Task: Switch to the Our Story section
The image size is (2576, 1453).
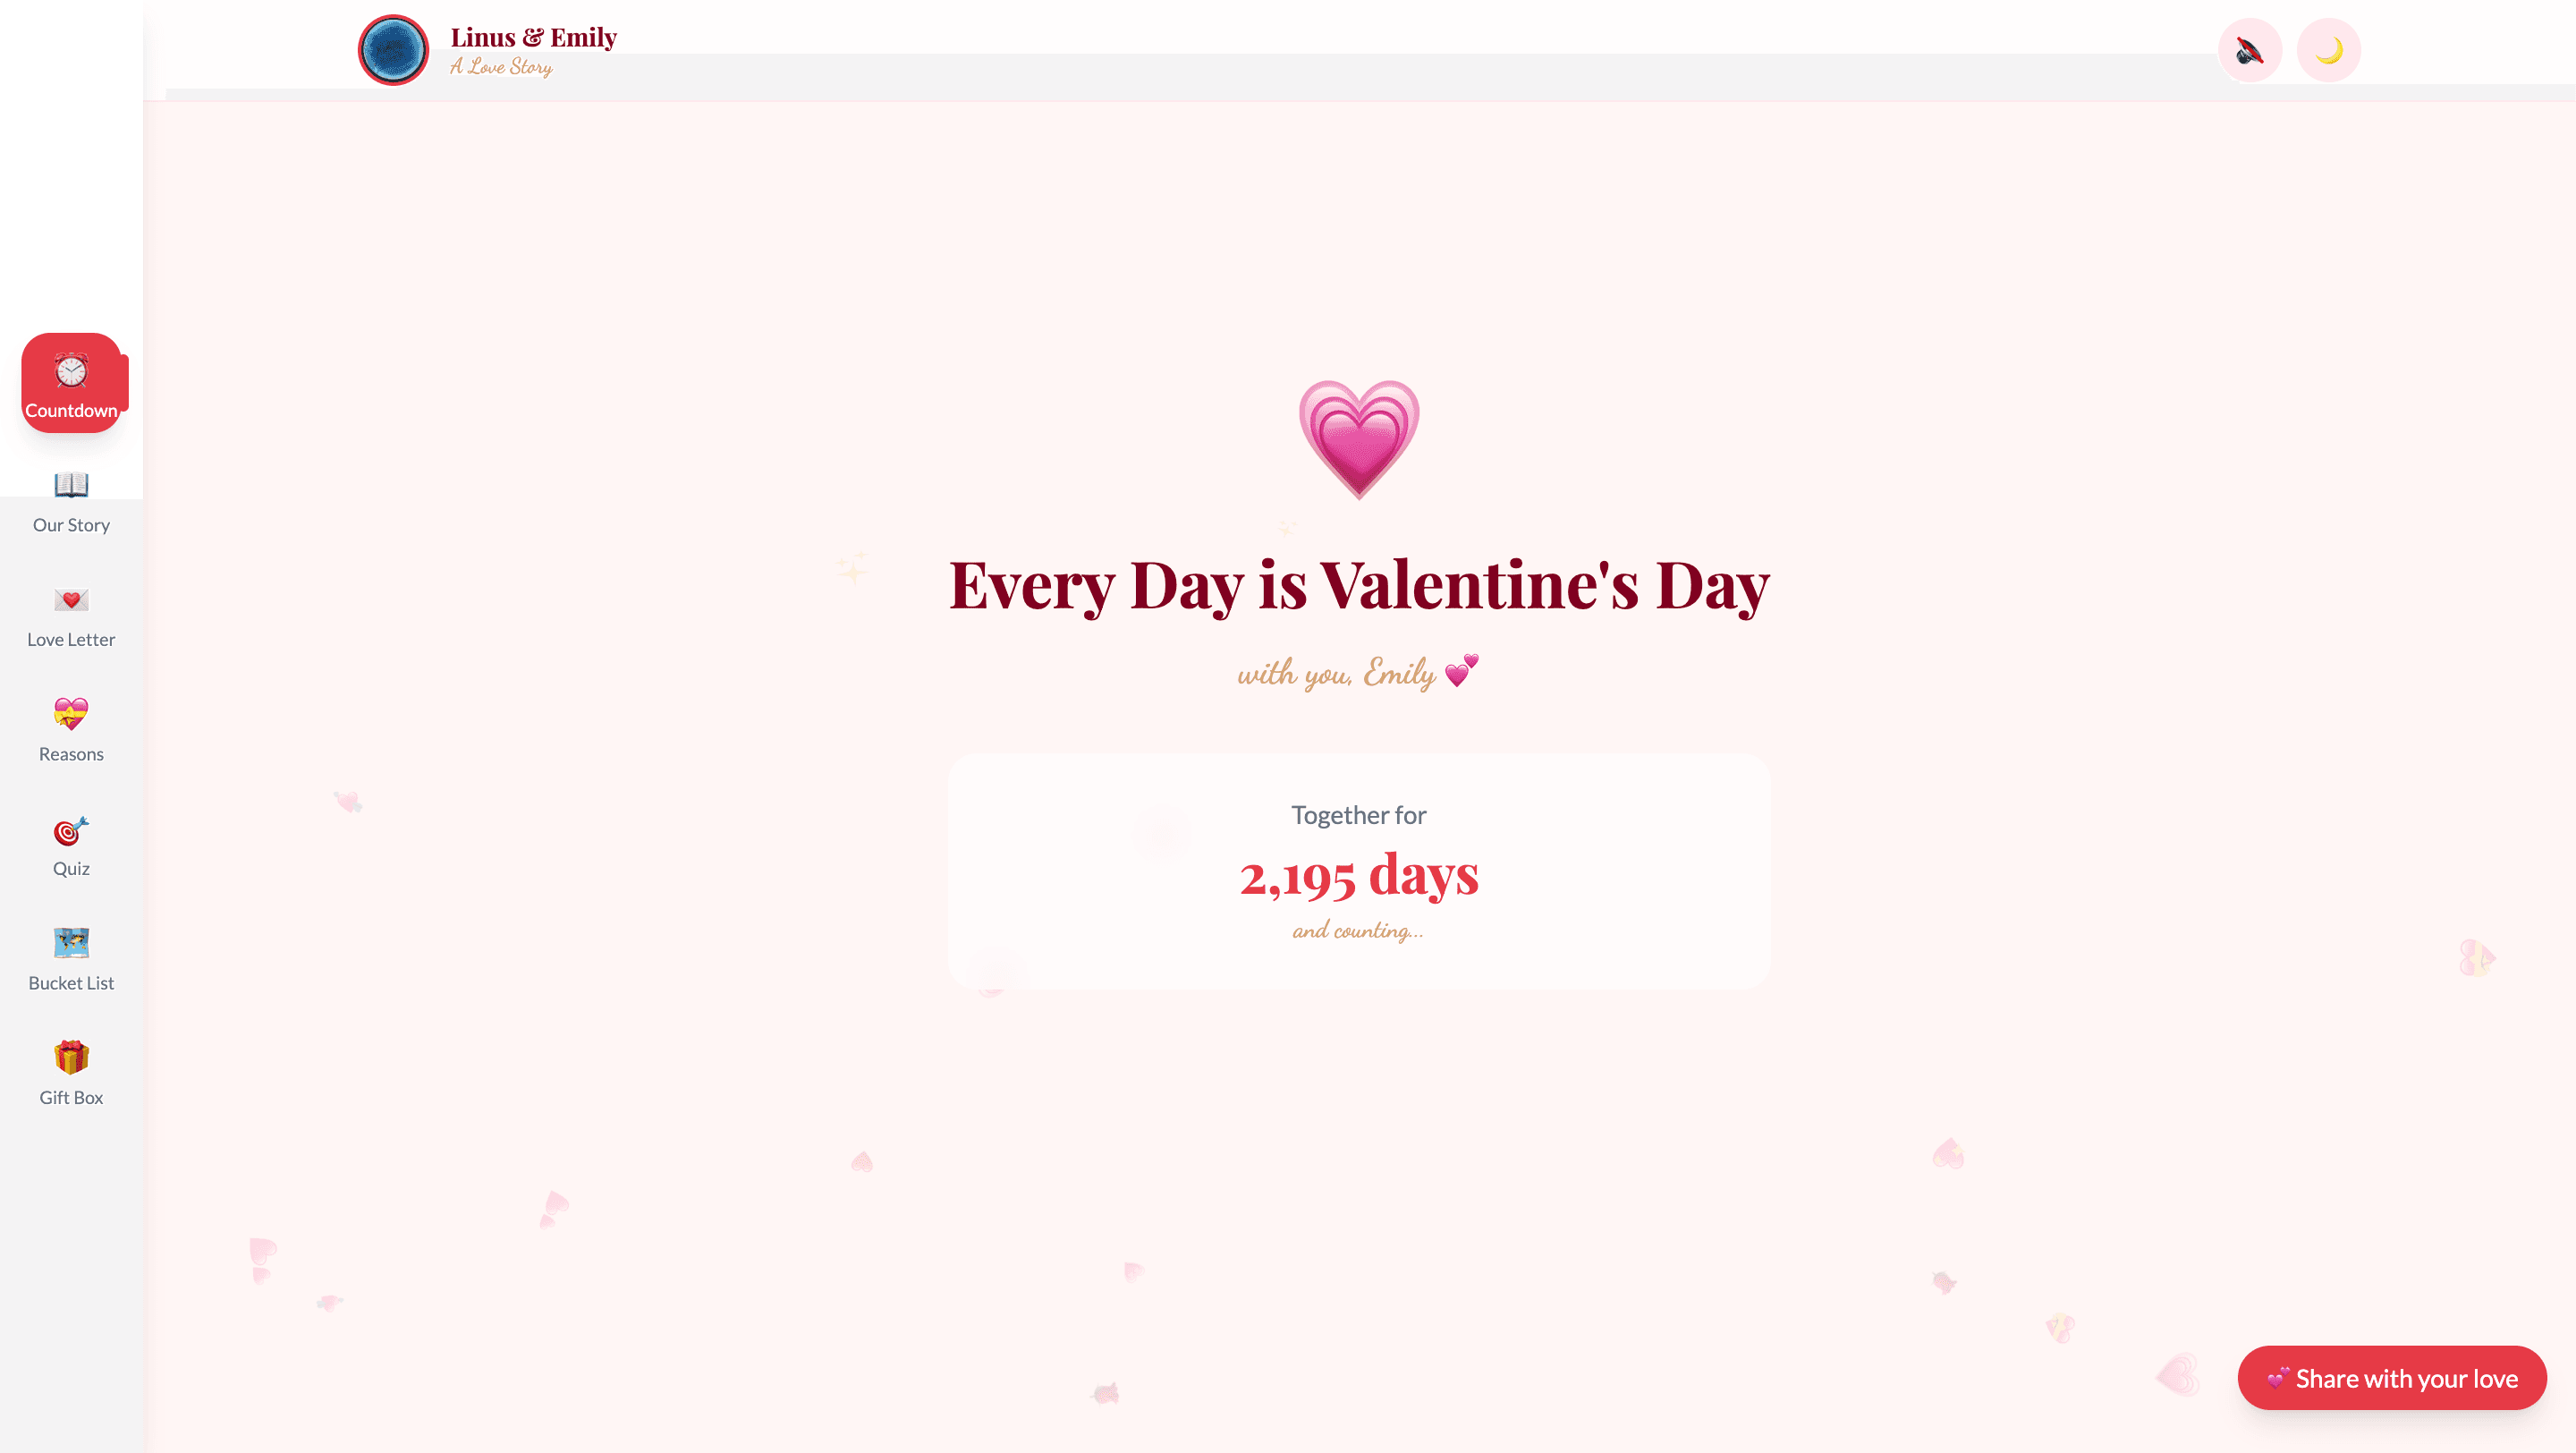Action: pos(71,525)
